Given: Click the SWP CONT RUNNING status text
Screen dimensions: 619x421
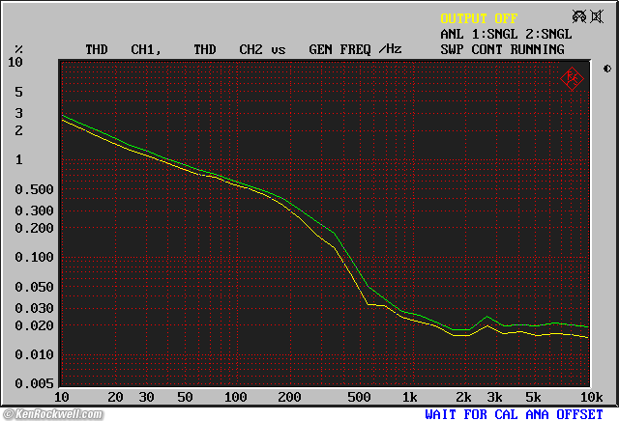Looking at the screenshot, I should point(502,49).
